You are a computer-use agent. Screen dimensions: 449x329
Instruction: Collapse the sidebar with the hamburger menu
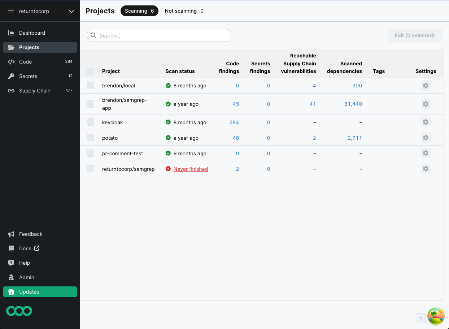10,11
